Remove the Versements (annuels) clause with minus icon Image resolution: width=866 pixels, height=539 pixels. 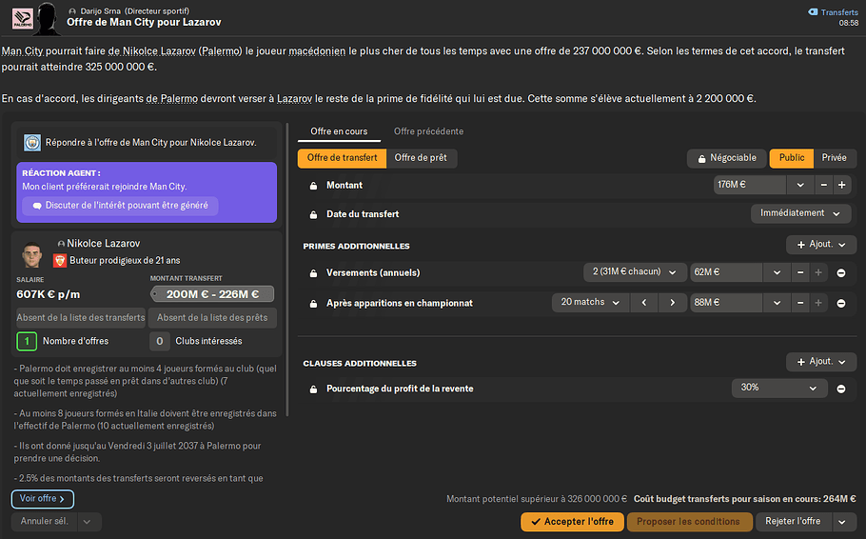pos(841,273)
